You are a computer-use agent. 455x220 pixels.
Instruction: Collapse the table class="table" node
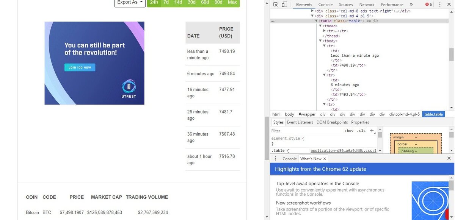click(316, 21)
